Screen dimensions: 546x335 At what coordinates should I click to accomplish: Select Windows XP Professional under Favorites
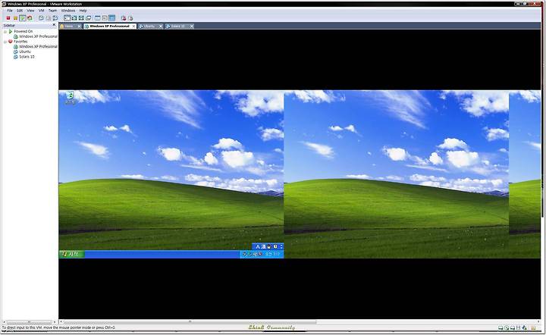point(38,46)
